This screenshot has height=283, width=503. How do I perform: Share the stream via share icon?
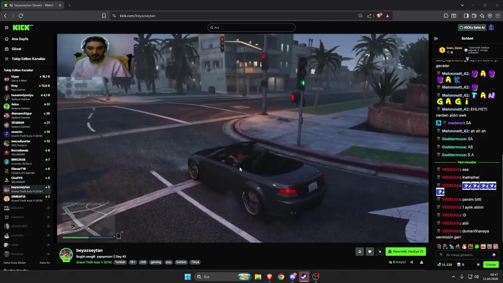[412, 262]
